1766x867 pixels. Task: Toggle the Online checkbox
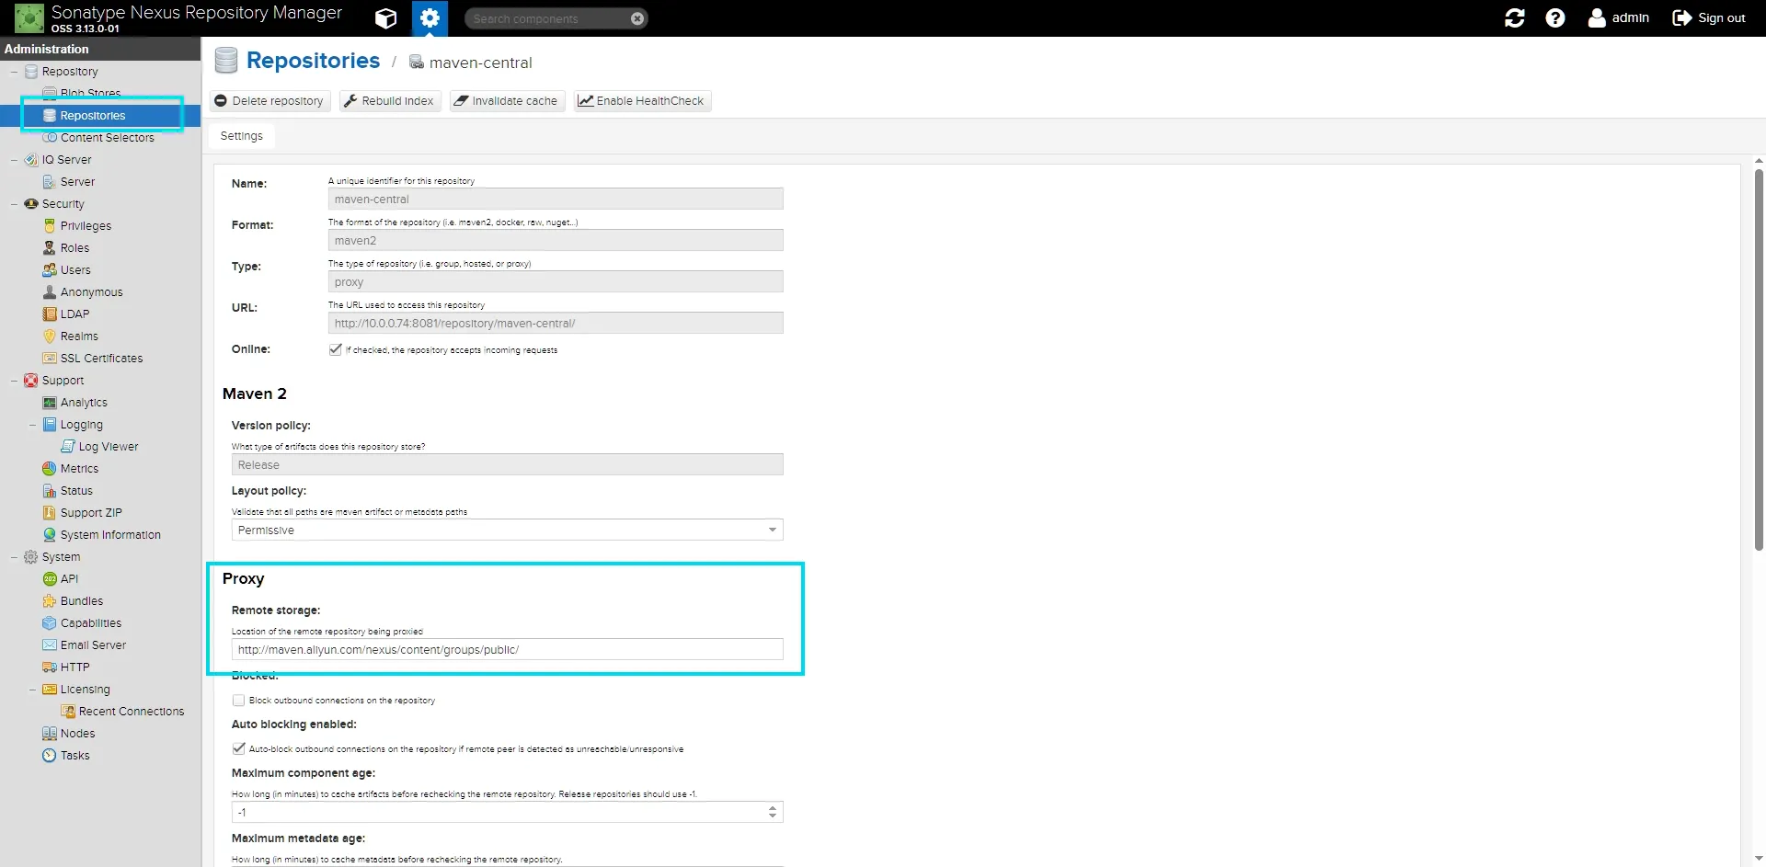click(x=336, y=349)
